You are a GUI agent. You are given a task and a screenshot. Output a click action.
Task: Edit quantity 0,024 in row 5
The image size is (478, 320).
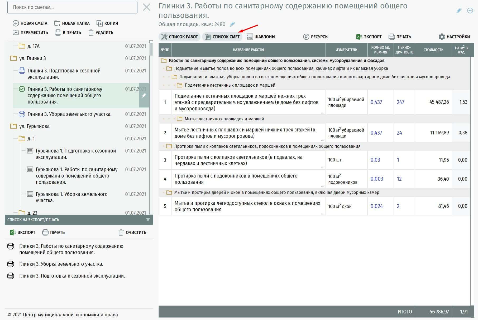point(376,206)
